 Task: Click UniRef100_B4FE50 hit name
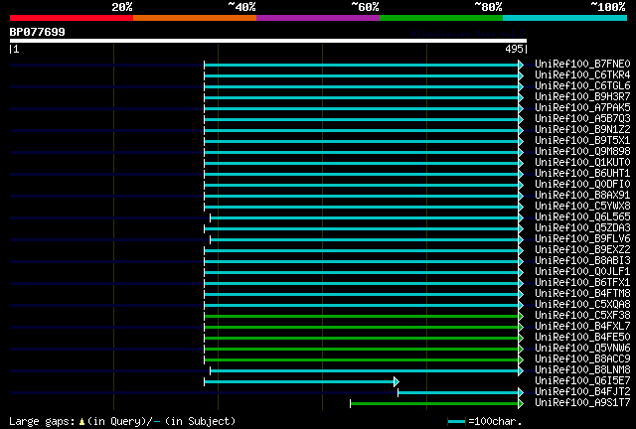point(582,338)
